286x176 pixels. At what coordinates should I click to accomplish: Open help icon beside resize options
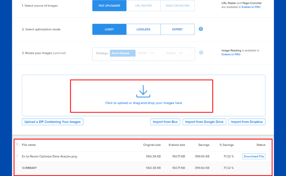tap(201, 53)
